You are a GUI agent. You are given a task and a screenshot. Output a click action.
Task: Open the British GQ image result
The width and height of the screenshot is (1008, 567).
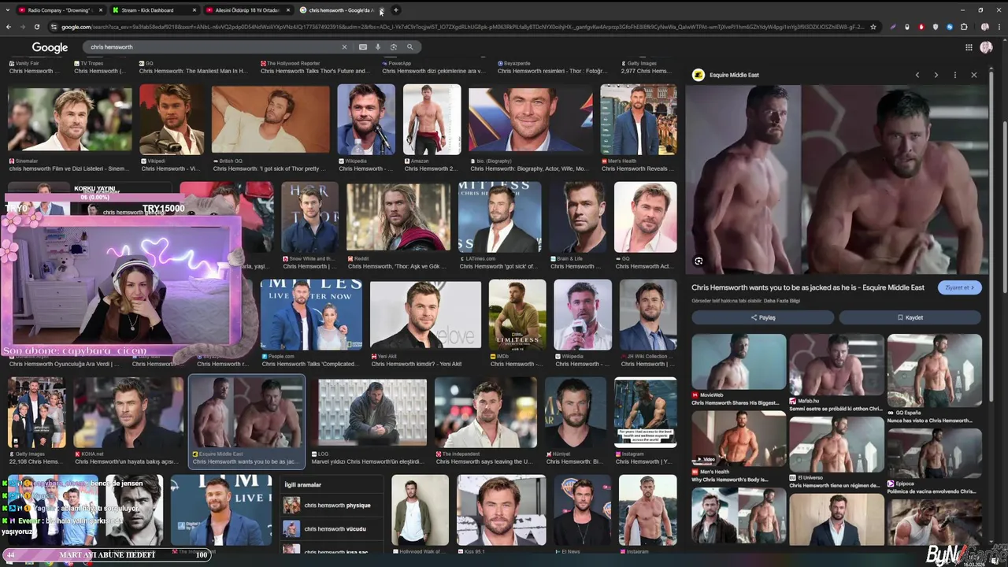coord(270,119)
